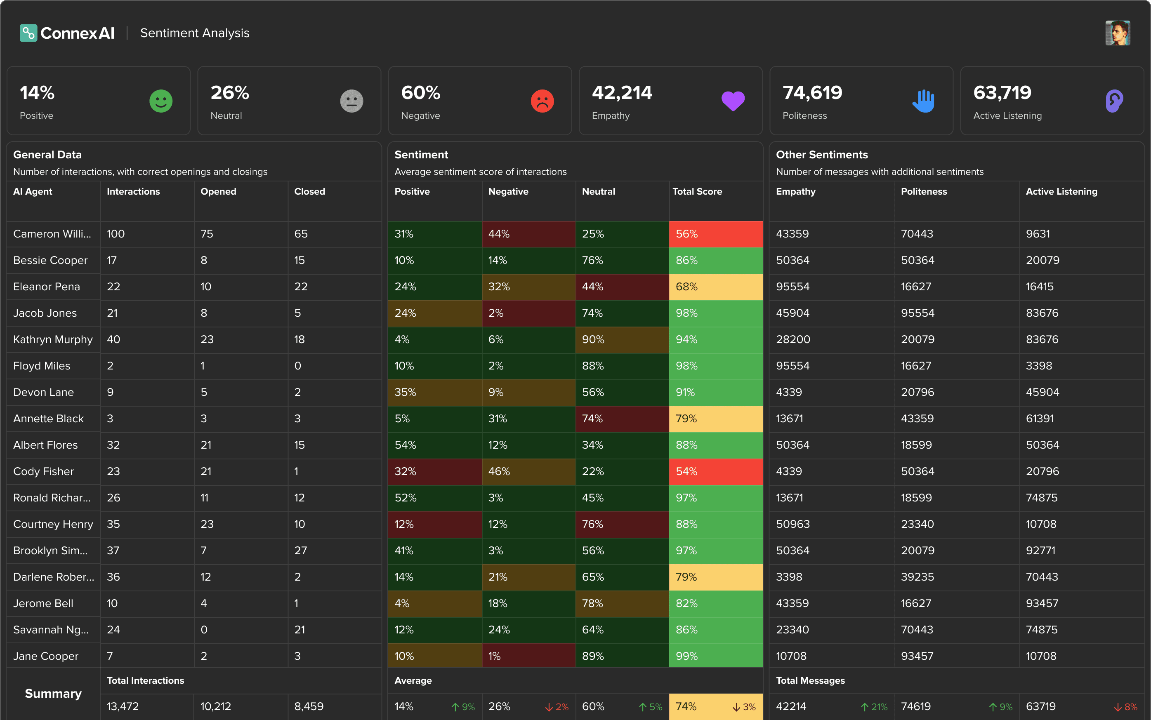Click Cody Fisher's red 54% score cell

tap(716, 471)
